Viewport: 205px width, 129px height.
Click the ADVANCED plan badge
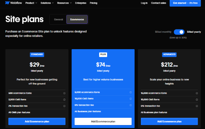click(169, 54)
